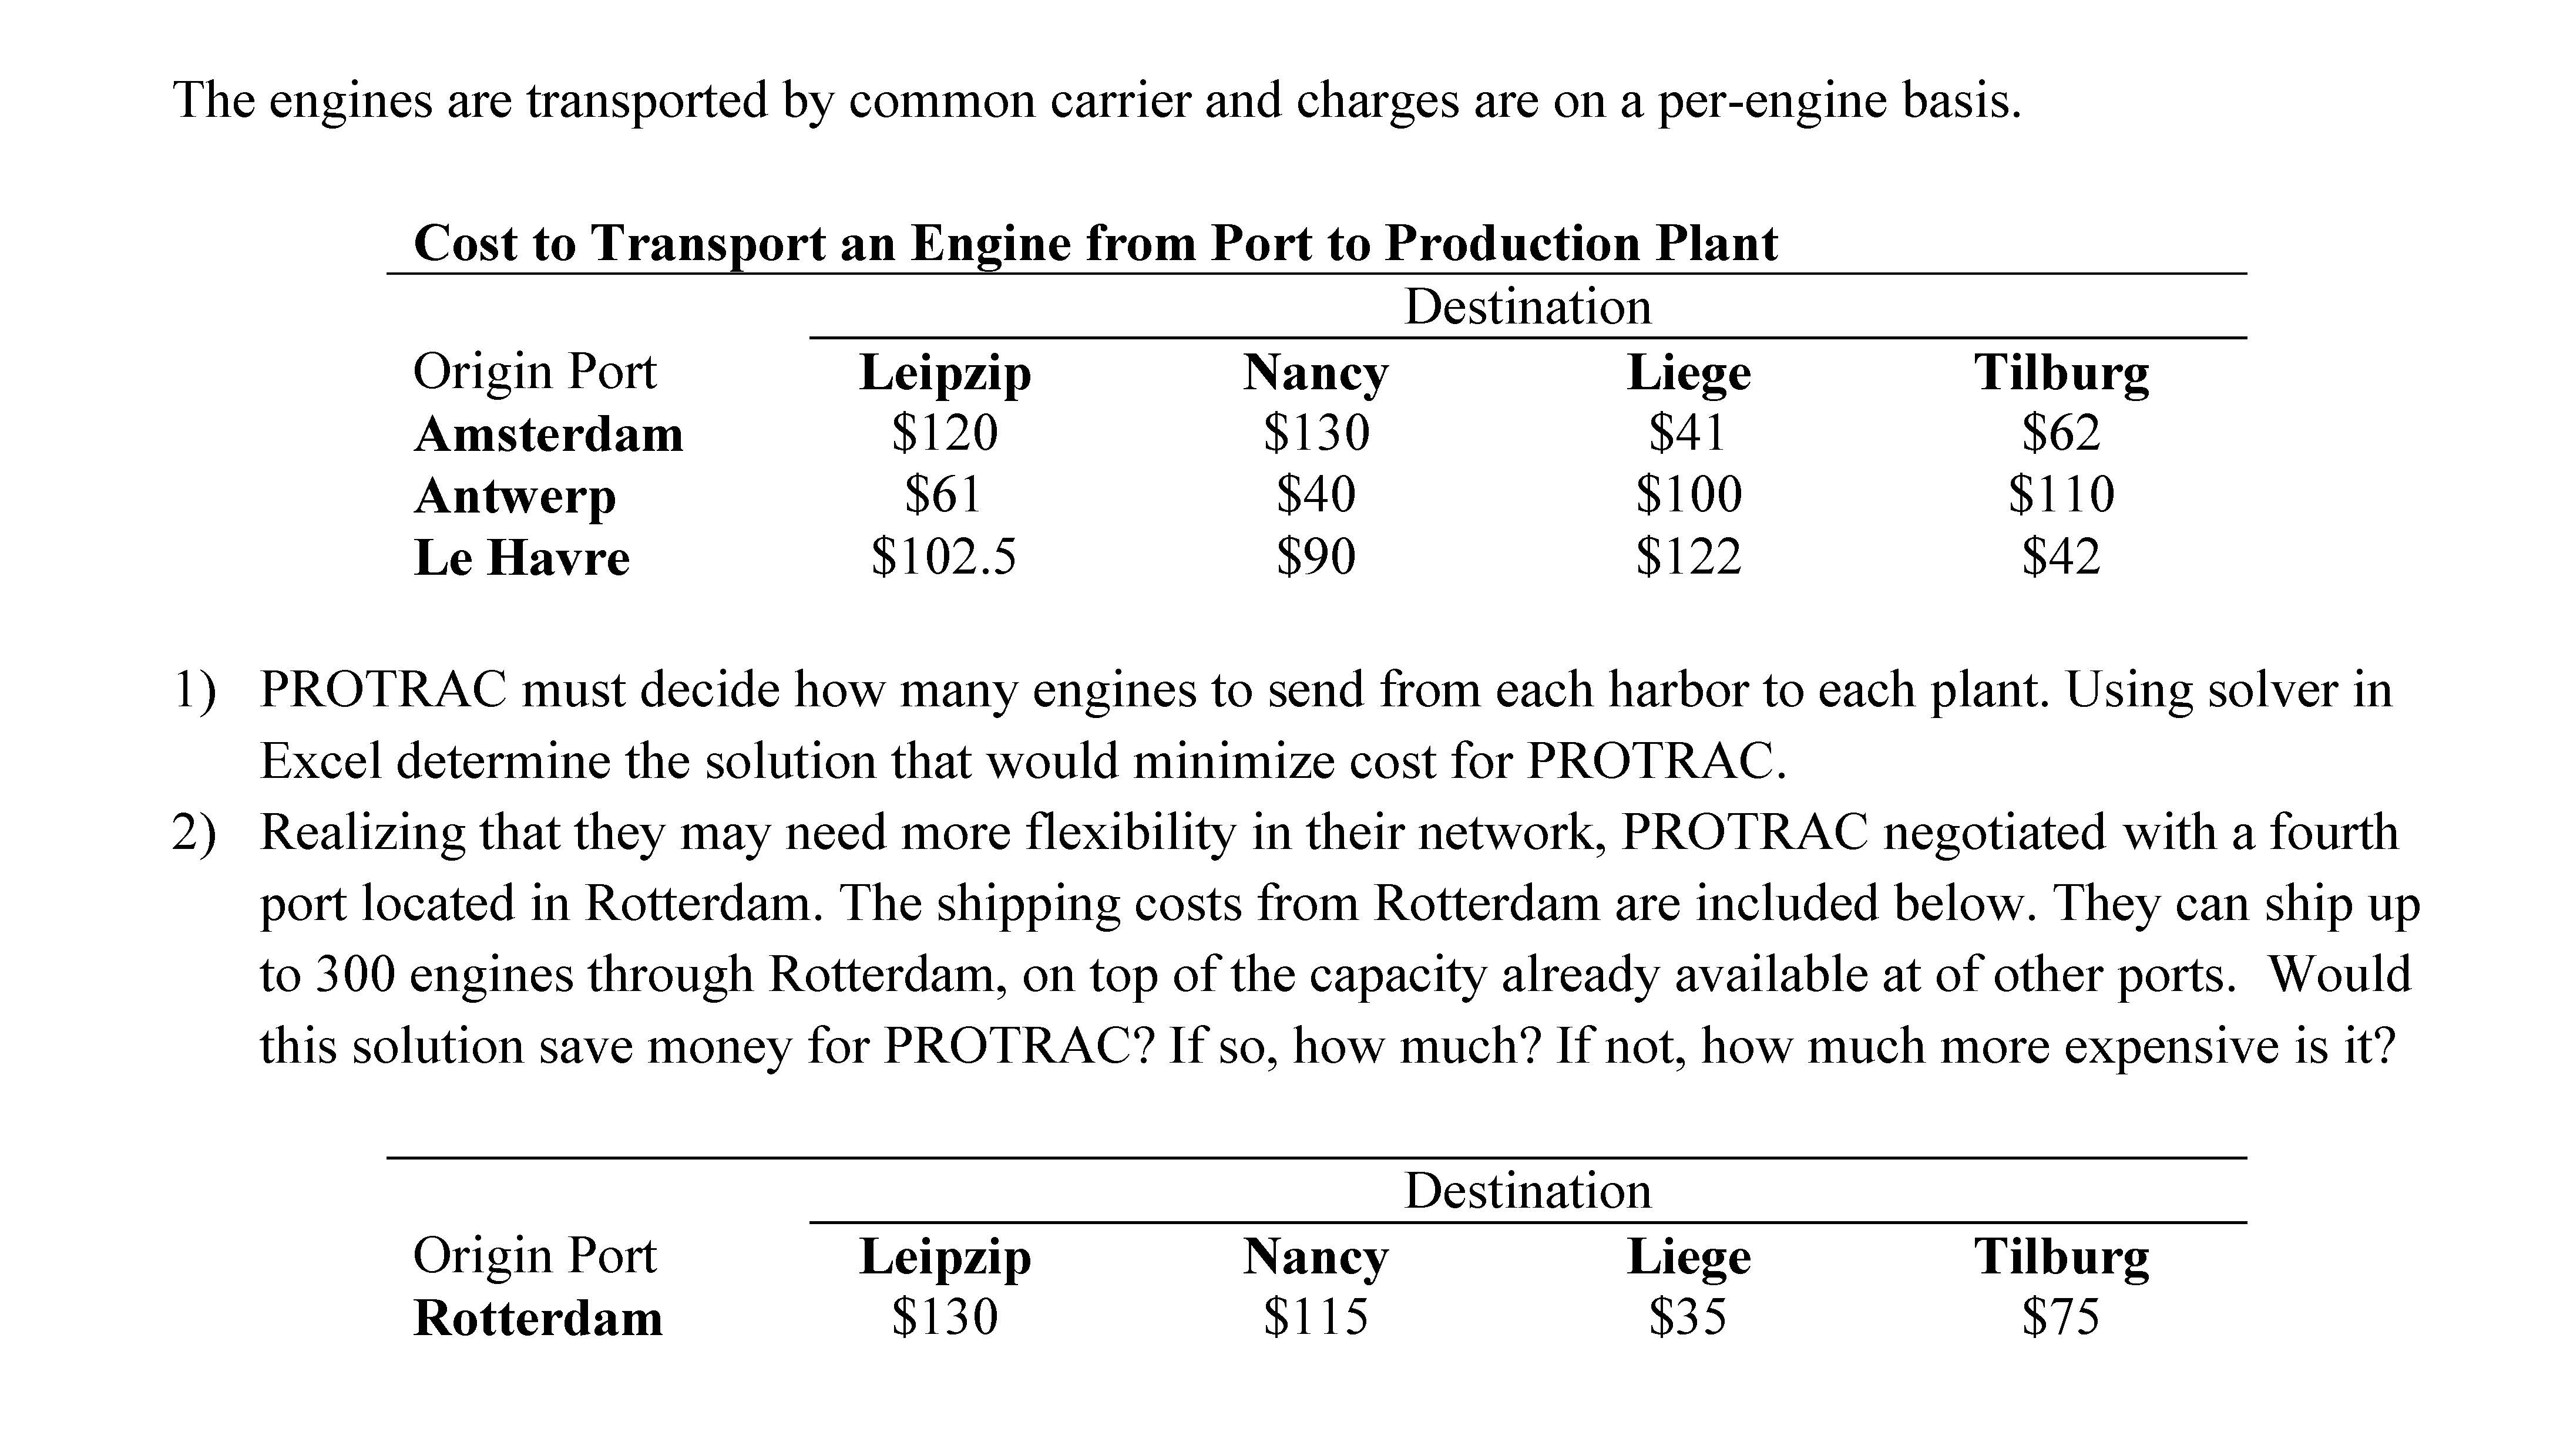Click the Origin Port label in the lower table
2560x1456 pixels.
(534, 1256)
